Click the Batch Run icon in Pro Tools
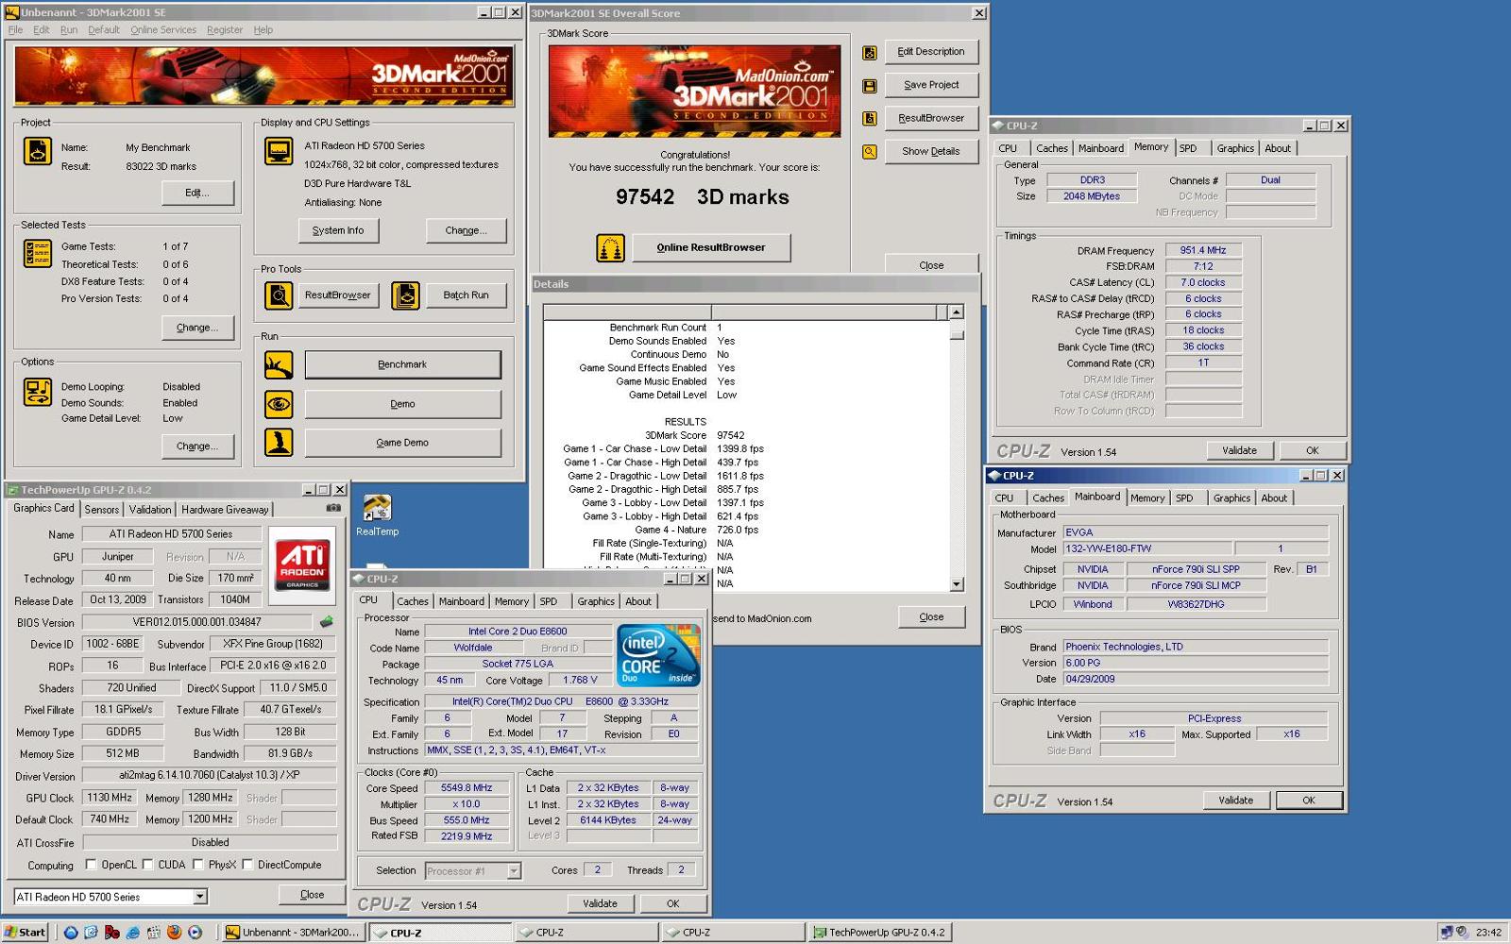The width and height of the screenshot is (1511, 944). (405, 295)
